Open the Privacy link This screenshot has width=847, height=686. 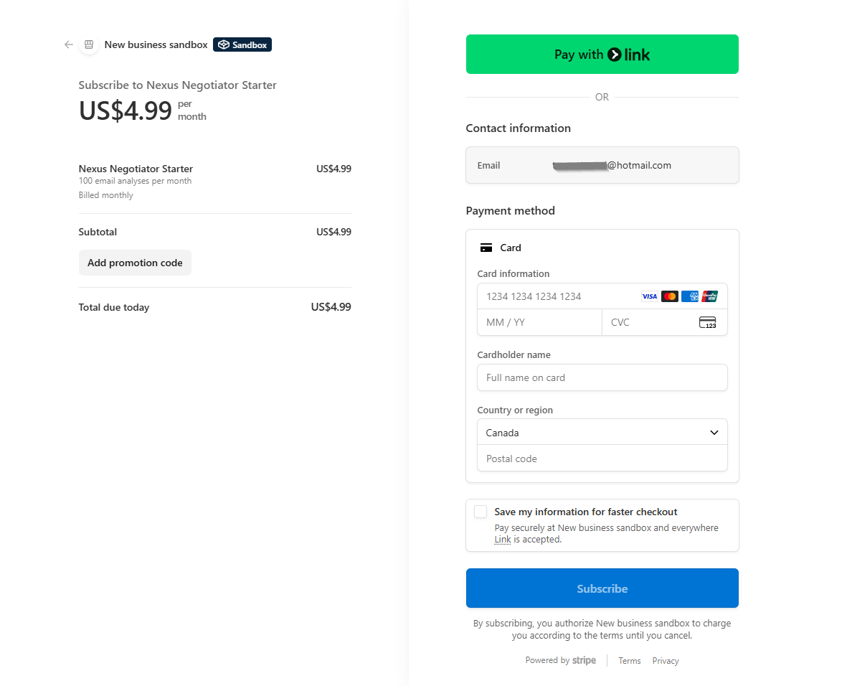point(666,661)
